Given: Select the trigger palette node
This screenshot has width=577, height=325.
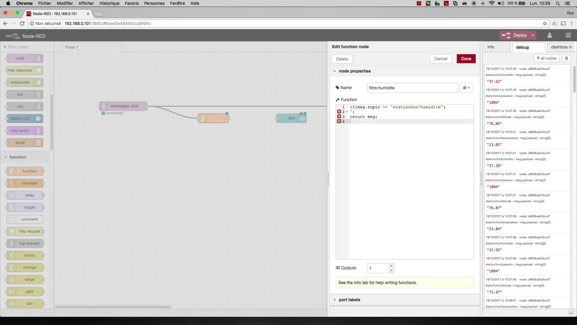Looking at the screenshot, I should (x=25, y=207).
